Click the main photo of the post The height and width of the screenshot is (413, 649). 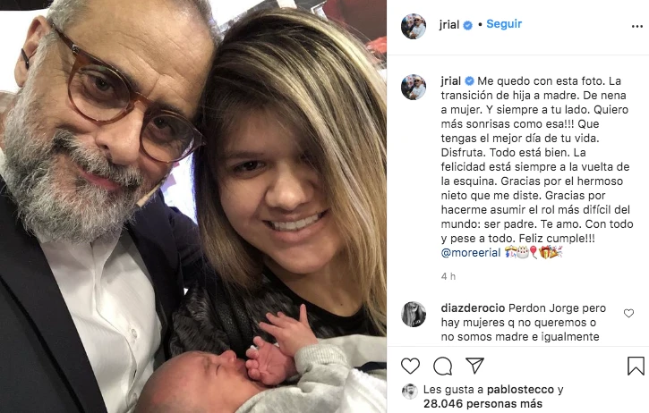click(x=193, y=206)
